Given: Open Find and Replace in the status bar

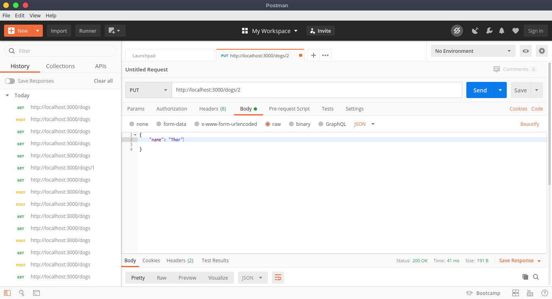Looking at the screenshot, I should [22, 293].
